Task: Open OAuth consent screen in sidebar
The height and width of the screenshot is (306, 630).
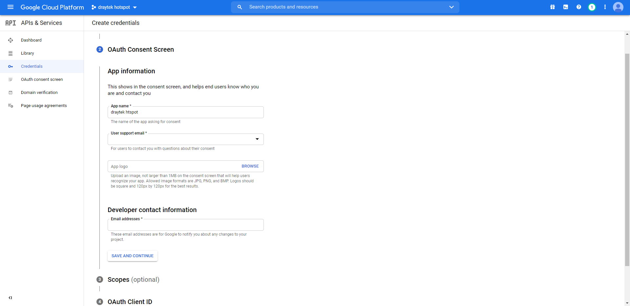Action: 42,80
